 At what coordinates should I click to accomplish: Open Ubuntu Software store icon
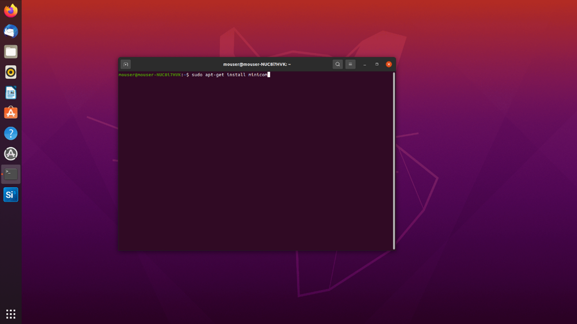tap(11, 113)
